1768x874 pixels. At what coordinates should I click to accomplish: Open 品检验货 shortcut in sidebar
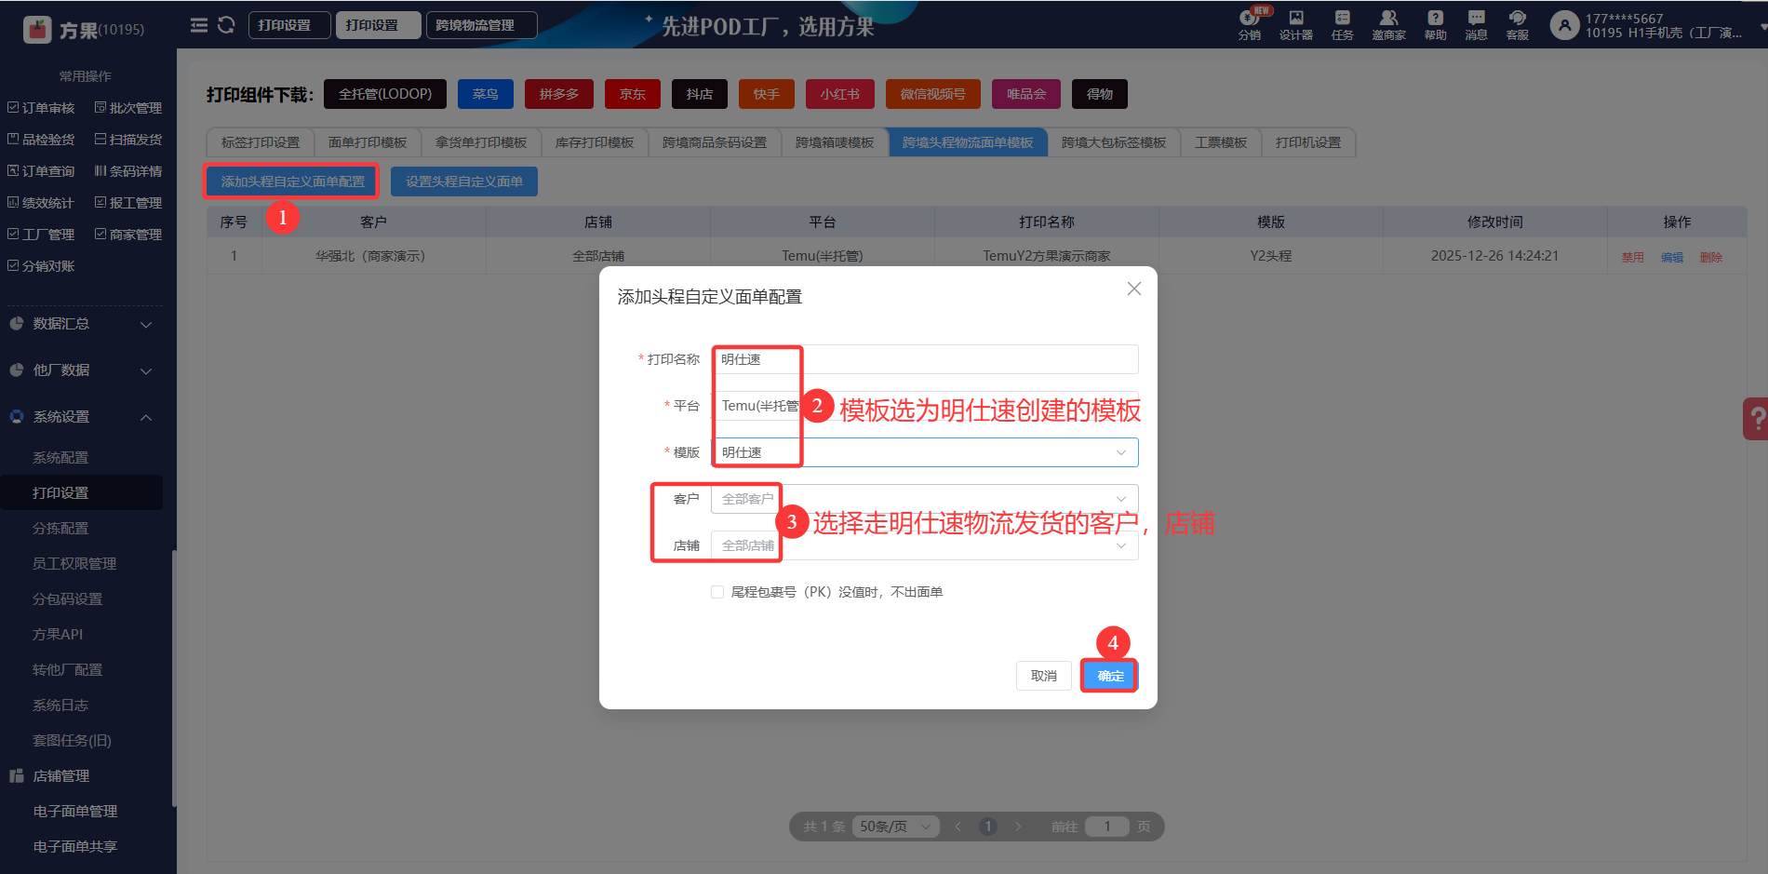point(42,140)
